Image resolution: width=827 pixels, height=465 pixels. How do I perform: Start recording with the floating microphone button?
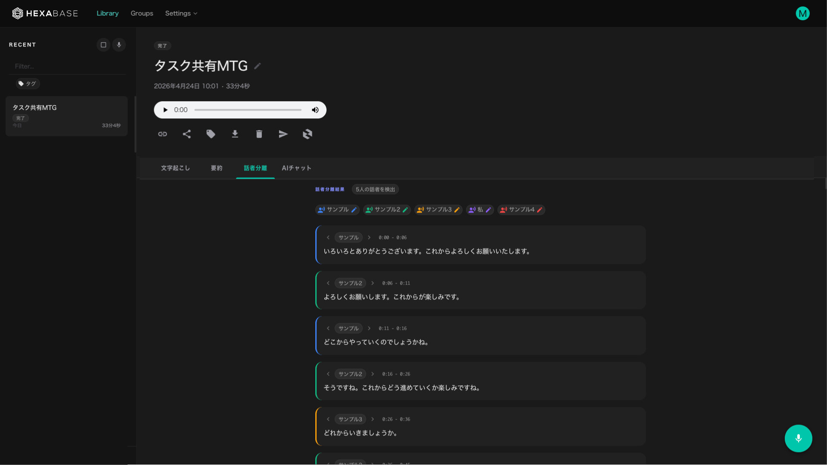[798, 438]
